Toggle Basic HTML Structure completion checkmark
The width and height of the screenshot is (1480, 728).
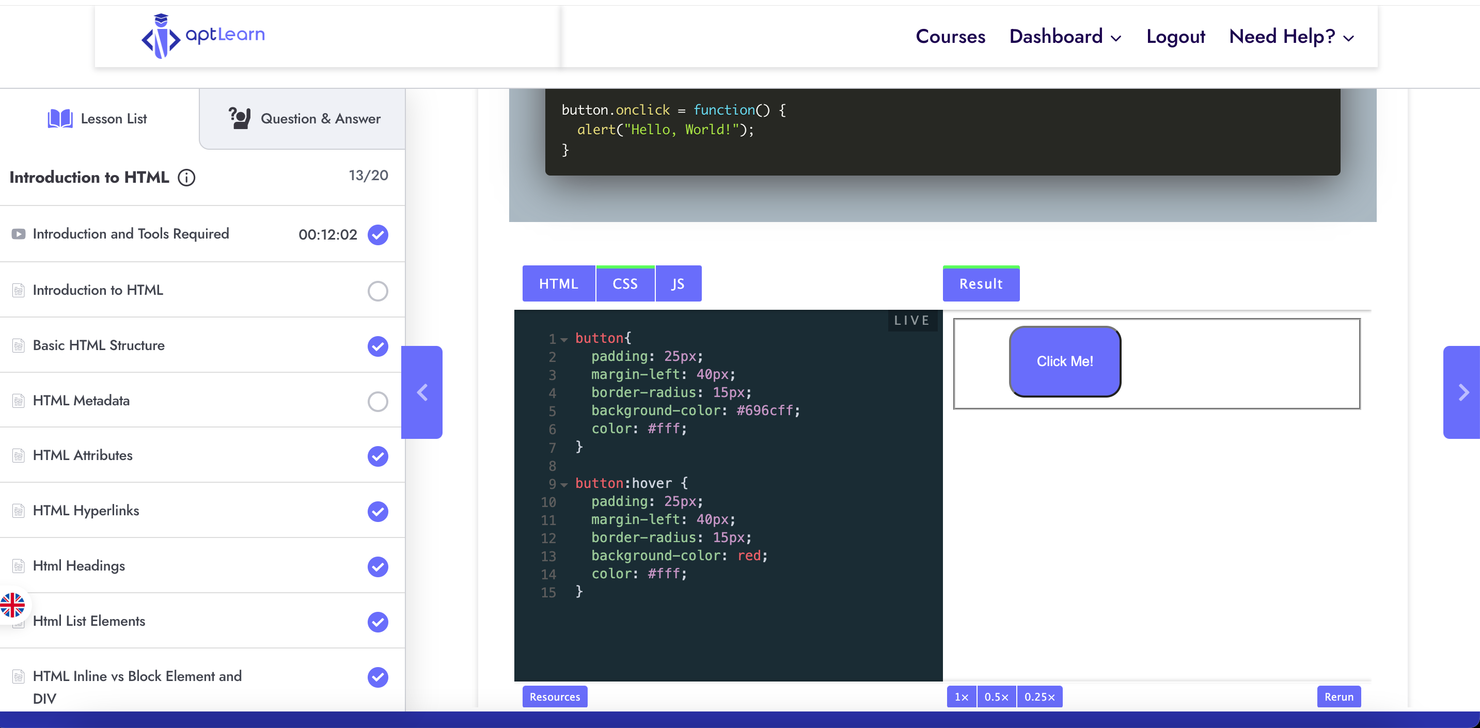pos(377,346)
